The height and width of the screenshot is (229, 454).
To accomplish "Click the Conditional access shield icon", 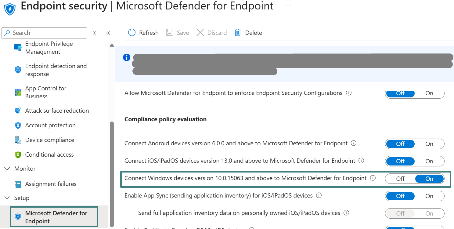I will click(18, 155).
